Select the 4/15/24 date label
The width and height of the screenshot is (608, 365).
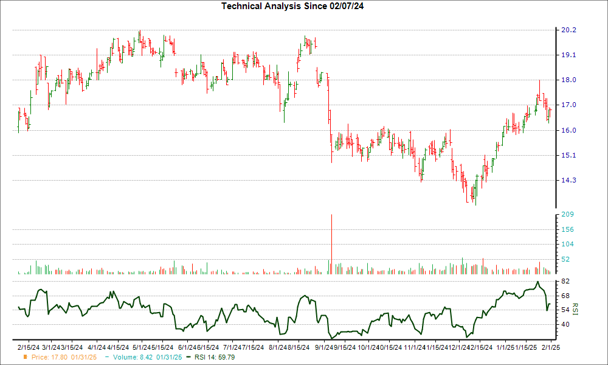click(118, 347)
